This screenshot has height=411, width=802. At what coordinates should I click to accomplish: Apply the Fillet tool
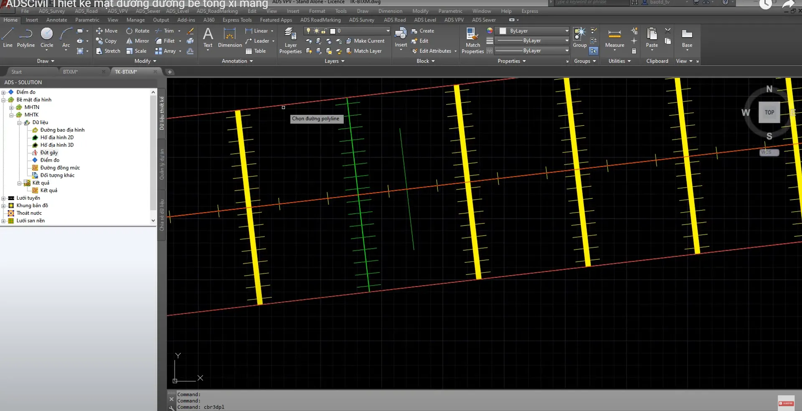point(165,41)
